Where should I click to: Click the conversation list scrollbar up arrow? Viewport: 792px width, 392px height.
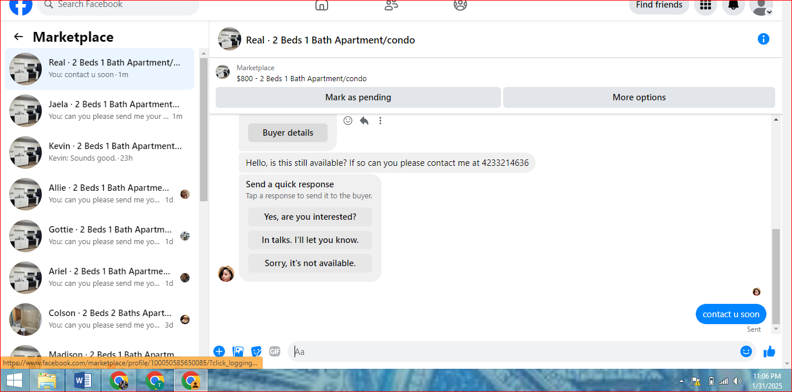click(204, 53)
